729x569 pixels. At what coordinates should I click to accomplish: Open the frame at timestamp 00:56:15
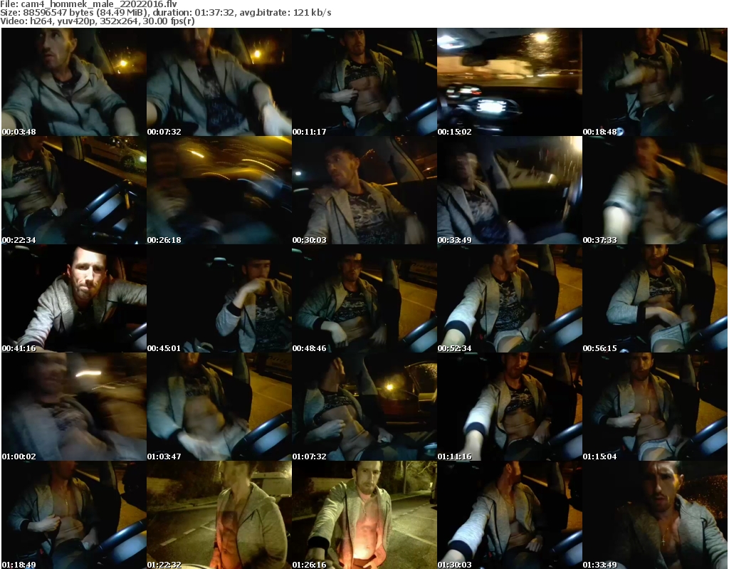tap(655, 298)
